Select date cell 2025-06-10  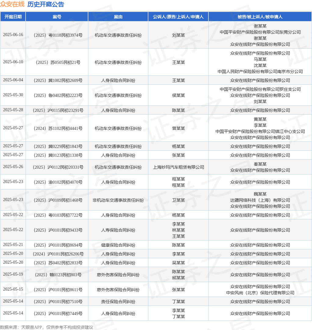[13, 62]
